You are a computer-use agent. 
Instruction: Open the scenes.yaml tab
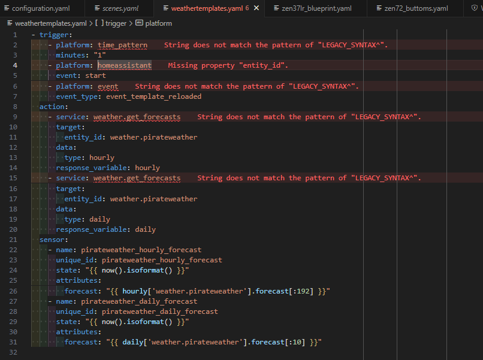(120, 8)
